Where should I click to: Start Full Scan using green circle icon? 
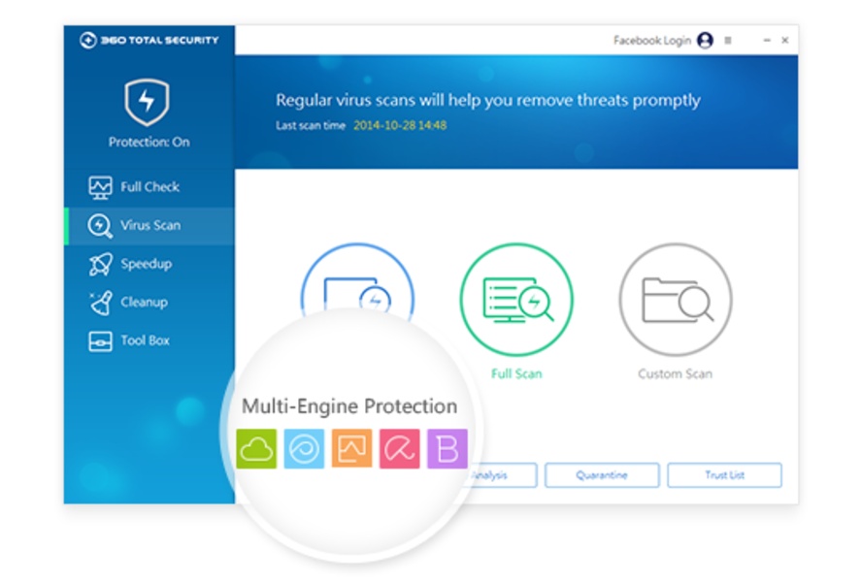tap(516, 300)
